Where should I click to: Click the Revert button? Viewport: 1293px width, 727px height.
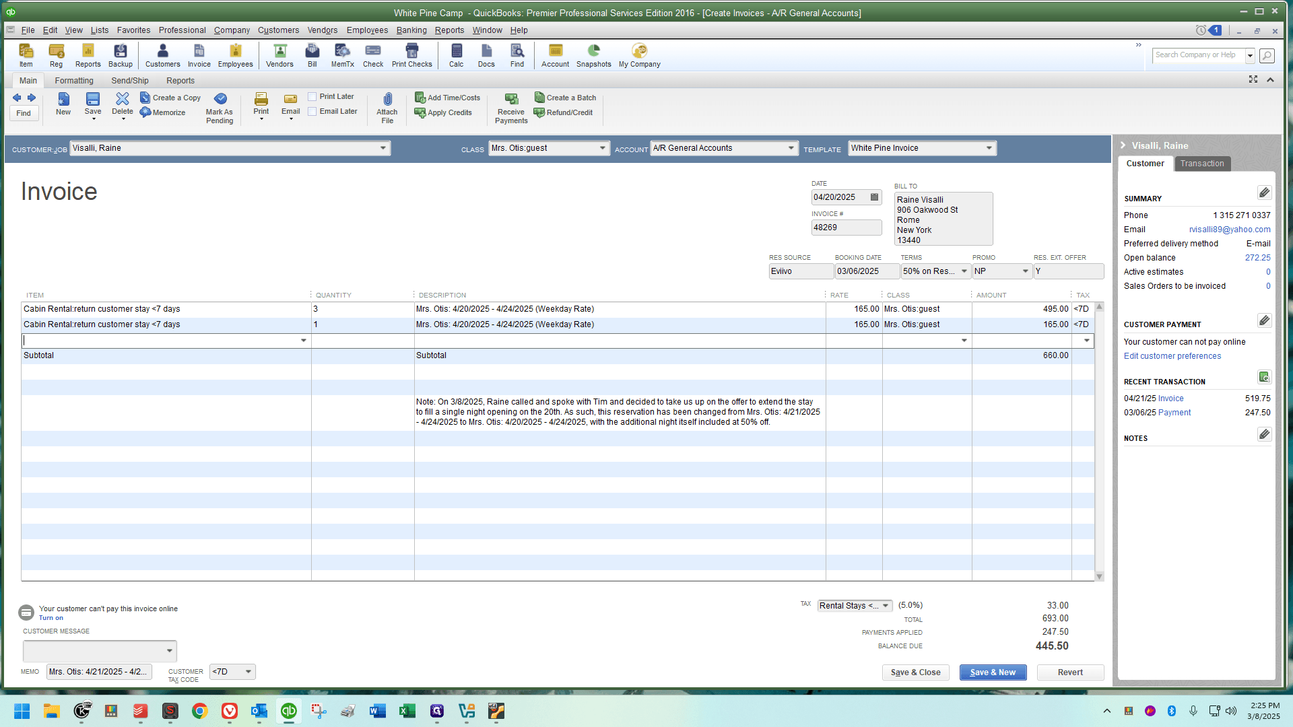tap(1070, 672)
